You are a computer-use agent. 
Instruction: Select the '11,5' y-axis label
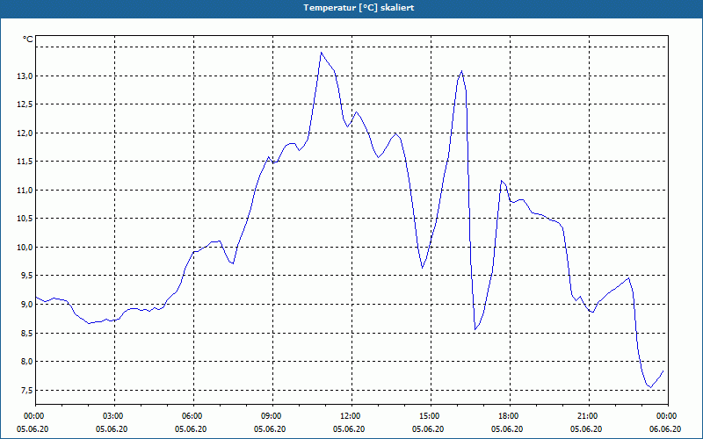[x=25, y=162]
